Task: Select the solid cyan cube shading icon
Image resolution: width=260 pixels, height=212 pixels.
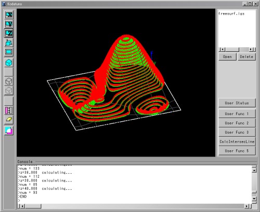Action: [x=9, y=63]
